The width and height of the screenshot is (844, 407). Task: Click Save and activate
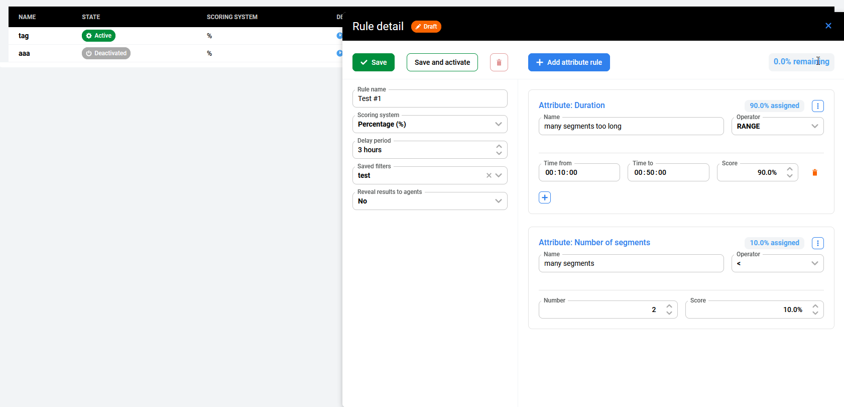(442, 62)
